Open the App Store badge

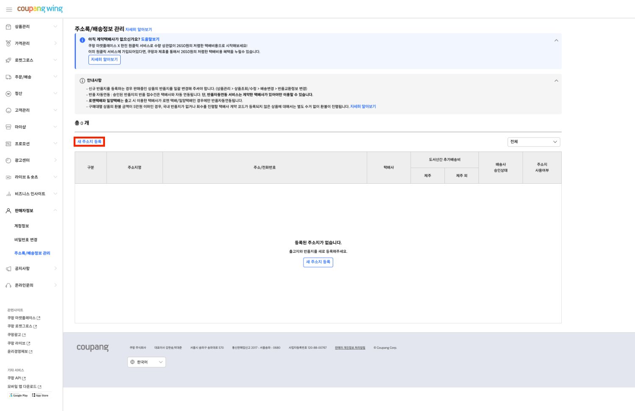pyautogui.click(x=40, y=395)
